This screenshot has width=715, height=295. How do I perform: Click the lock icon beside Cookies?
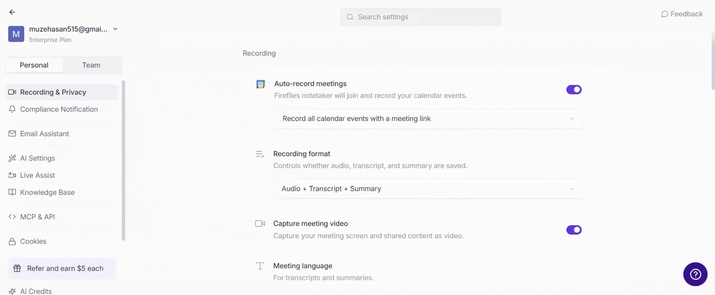12,241
